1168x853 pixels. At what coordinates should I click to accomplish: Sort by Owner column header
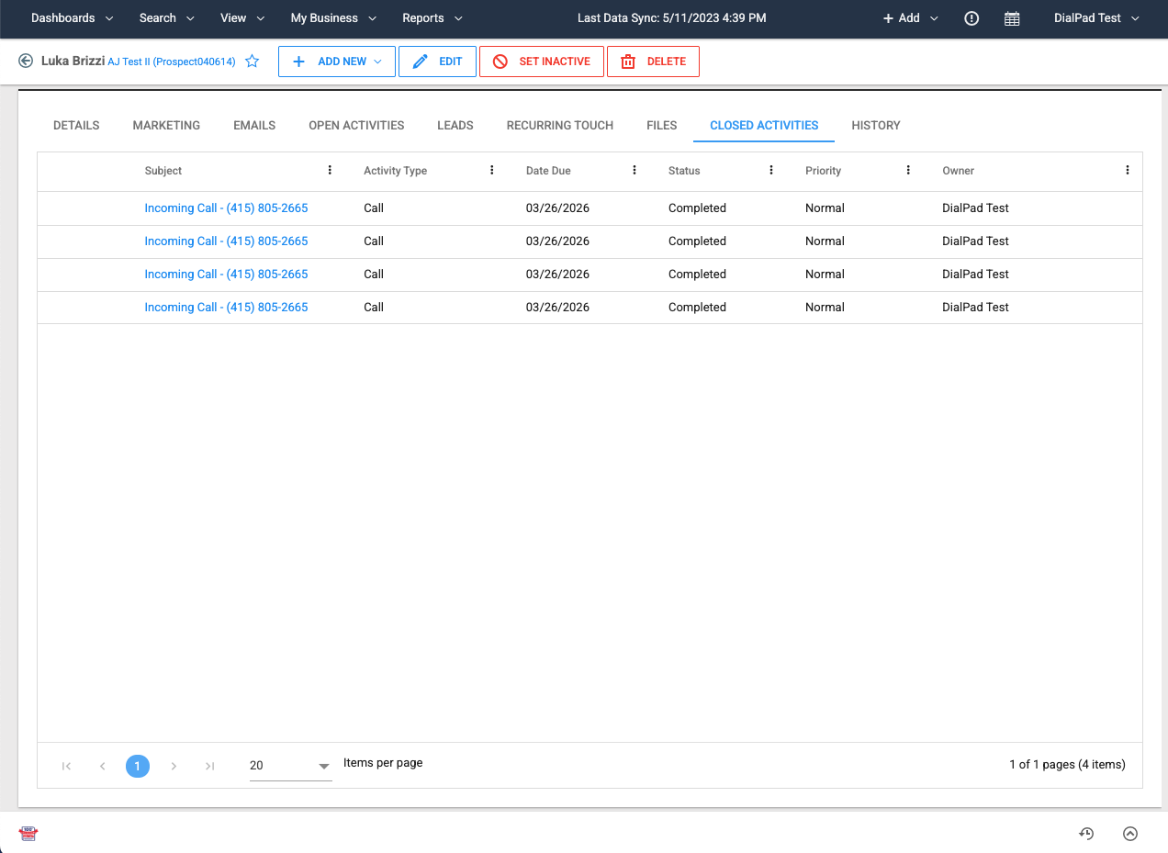[959, 171]
